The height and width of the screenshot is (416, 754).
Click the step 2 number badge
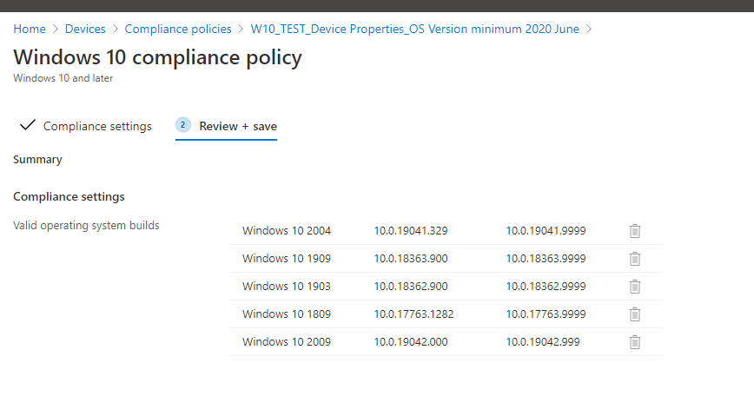tap(183, 125)
